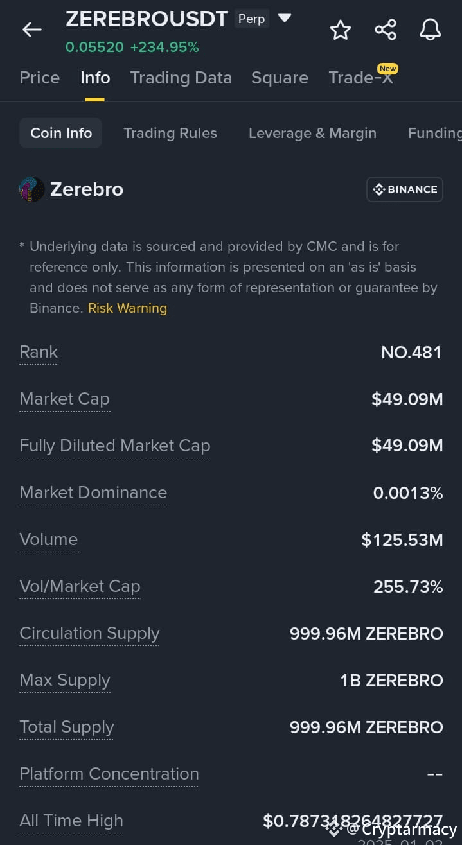Switch to the Price tab

pyautogui.click(x=39, y=78)
